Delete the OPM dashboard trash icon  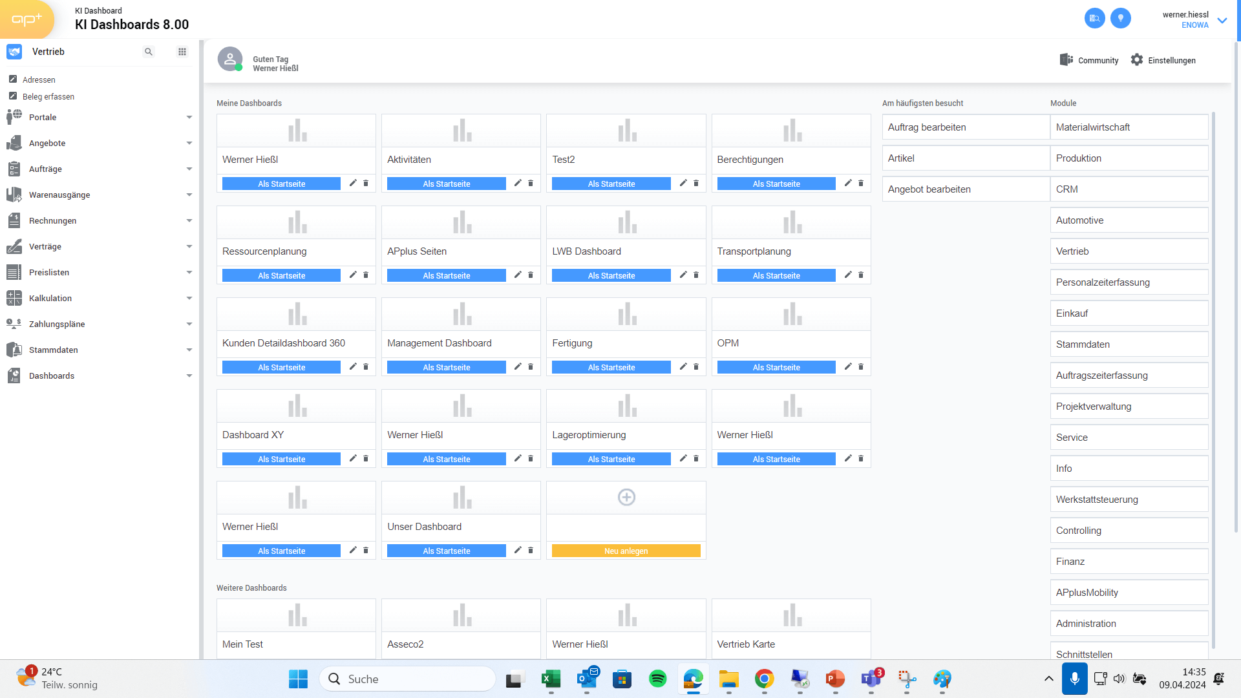(x=861, y=366)
